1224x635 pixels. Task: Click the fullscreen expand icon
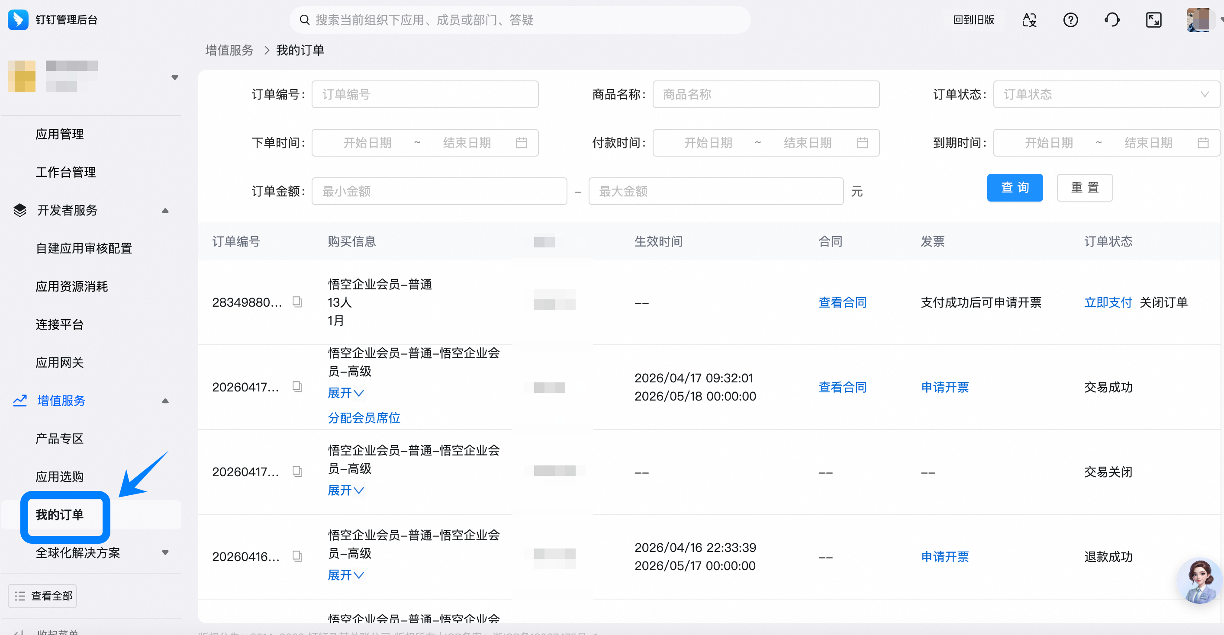pos(1154,20)
